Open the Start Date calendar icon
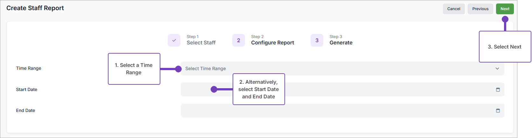 [x=498, y=90]
